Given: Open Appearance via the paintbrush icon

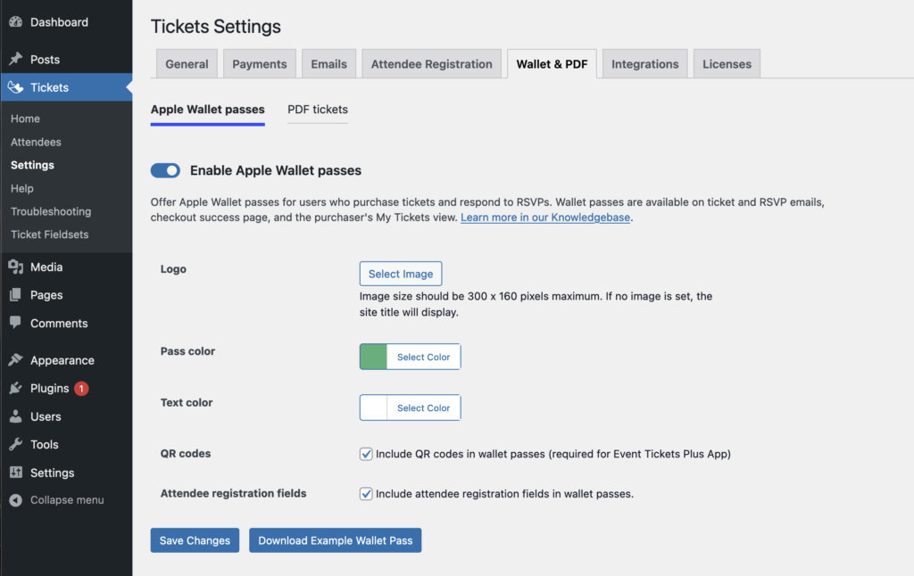Looking at the screenshot, I should coord(16,360).
